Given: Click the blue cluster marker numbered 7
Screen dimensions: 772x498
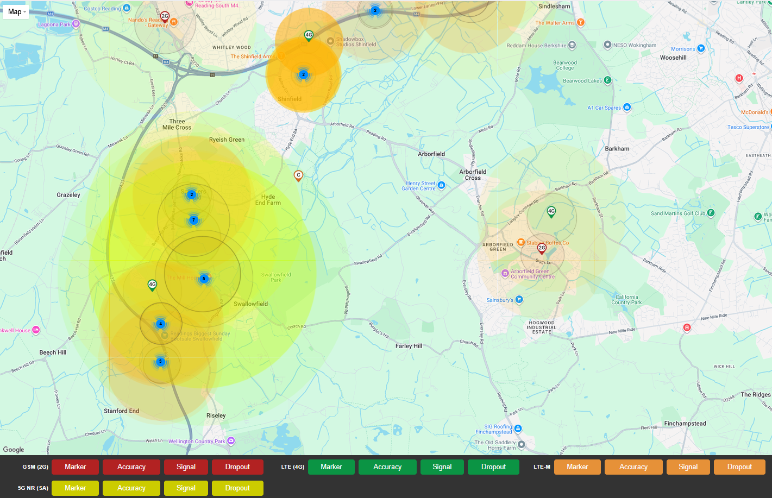Looking at the screenshot, I should pos(193,220).
